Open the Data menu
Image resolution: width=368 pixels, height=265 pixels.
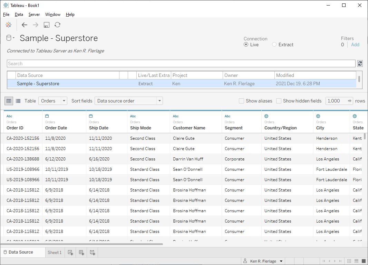19,14
